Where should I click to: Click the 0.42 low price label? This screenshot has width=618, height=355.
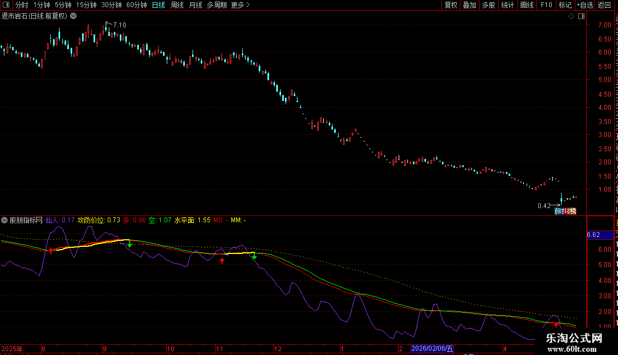[544, 205]
